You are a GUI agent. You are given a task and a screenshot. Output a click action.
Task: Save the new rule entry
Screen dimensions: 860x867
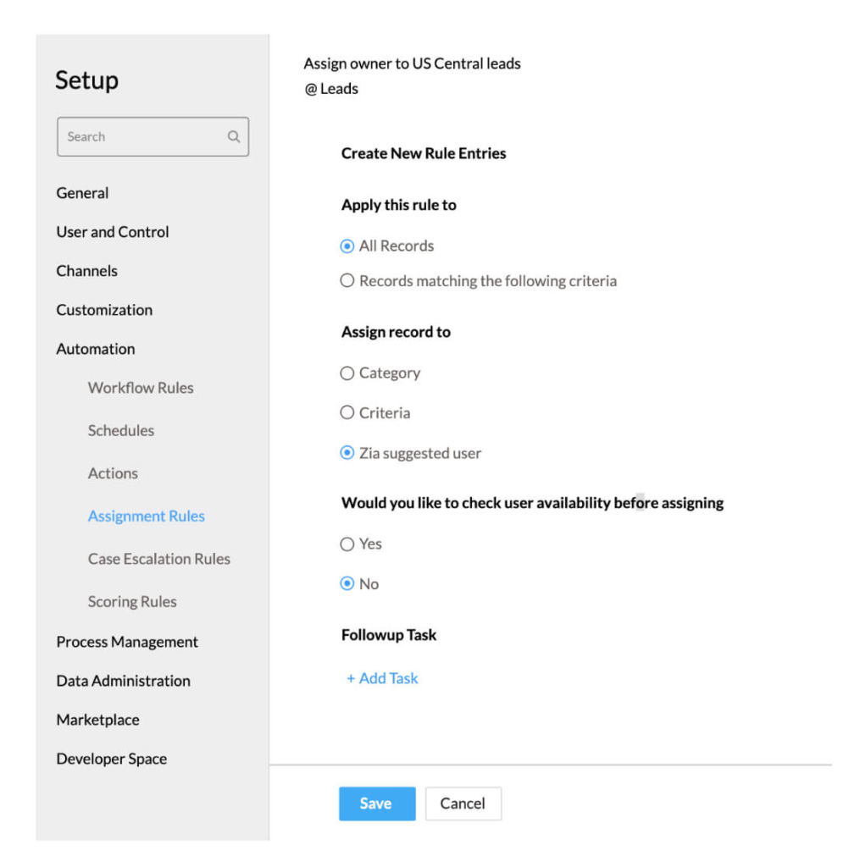point(376,803)
